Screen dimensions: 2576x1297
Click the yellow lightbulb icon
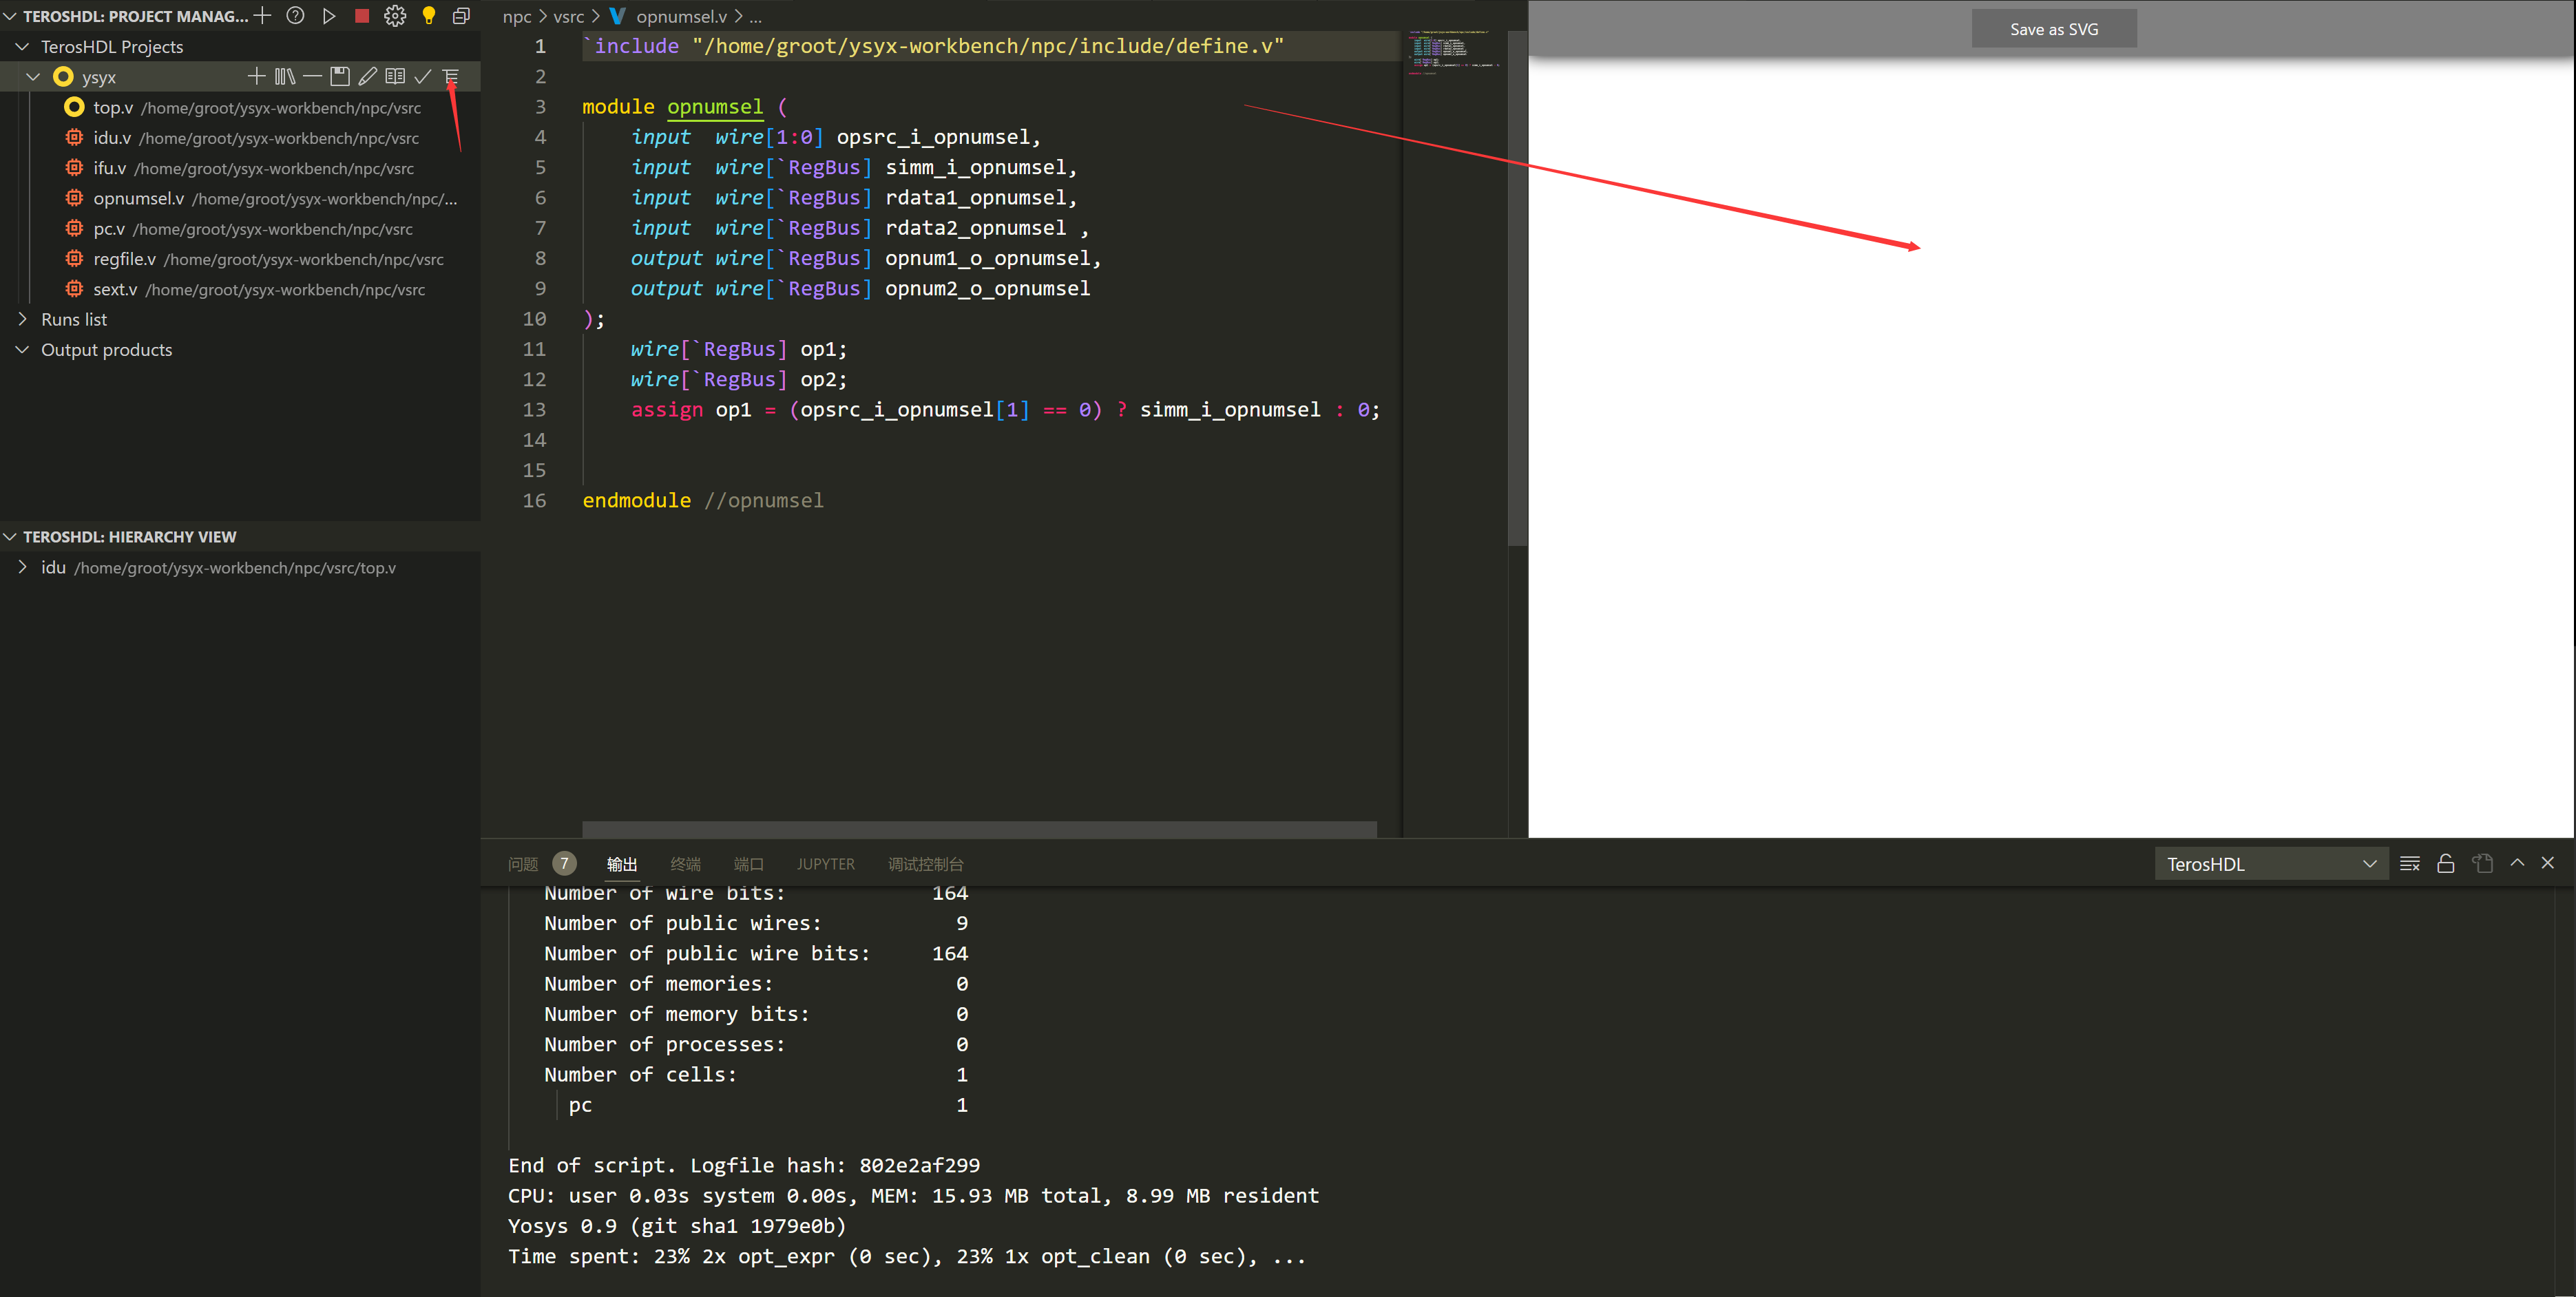pyautogui.click(x=429, y=16)
